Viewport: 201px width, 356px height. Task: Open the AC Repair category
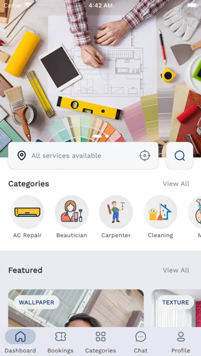pos(27,212)
